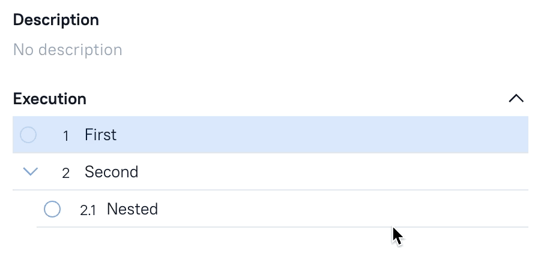Click step number 2 beside Second
The width and height of the screenshot is (538, 266).
pos(65,173)
